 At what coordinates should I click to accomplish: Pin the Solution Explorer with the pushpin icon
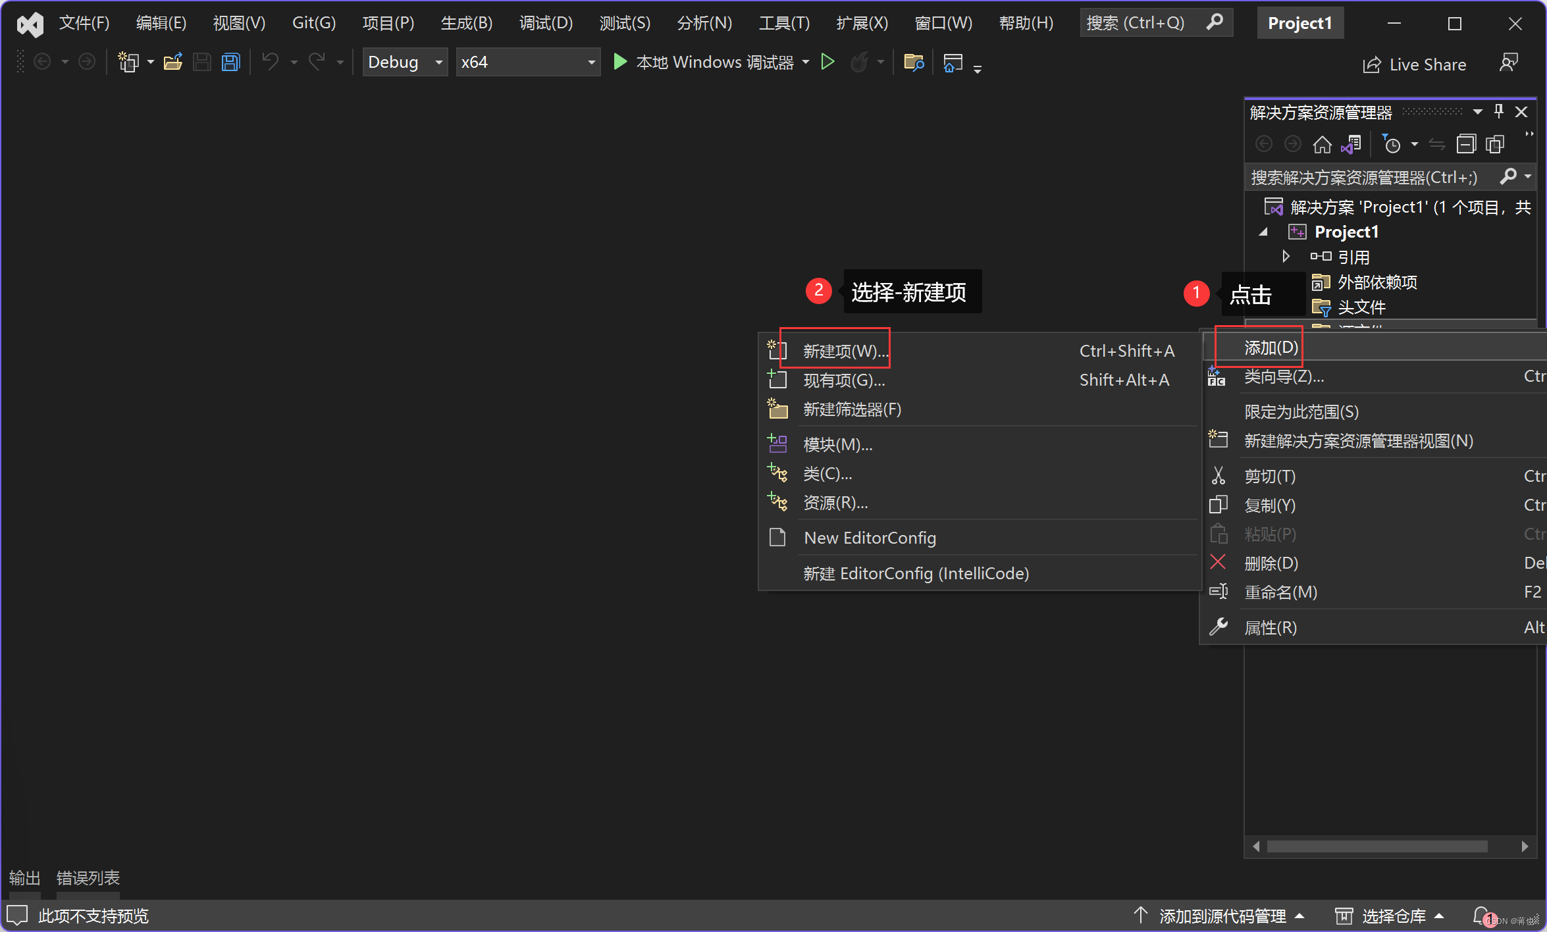pyautogui.click(x=1499, y=111)
